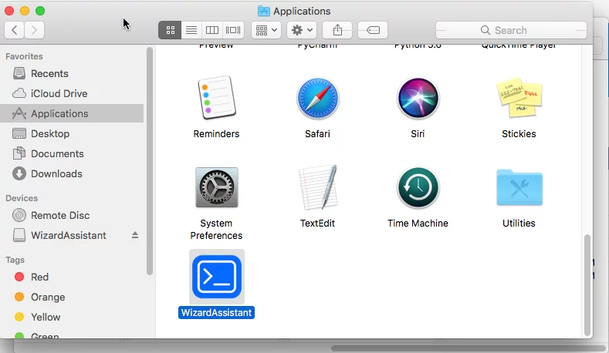Select the Red tag
The image size is (609, 353).
coord(72,277)
